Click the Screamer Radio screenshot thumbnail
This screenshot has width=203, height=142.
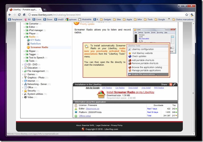click(x=155, y=36)
